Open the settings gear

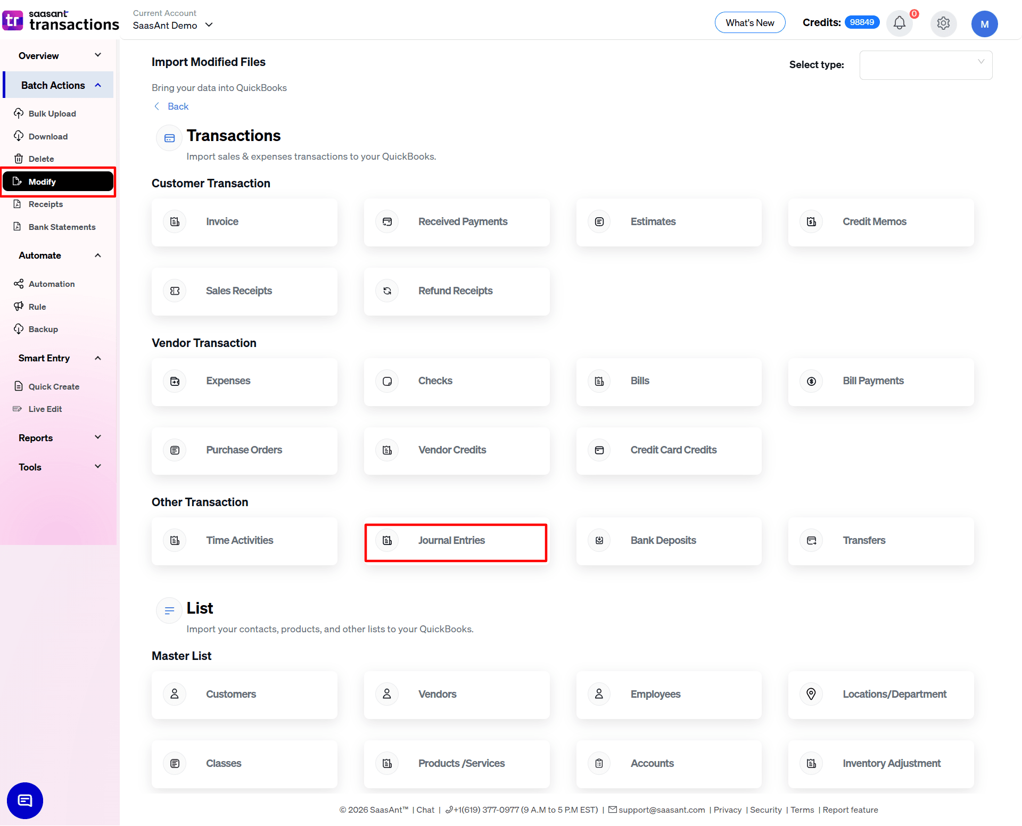943,23
